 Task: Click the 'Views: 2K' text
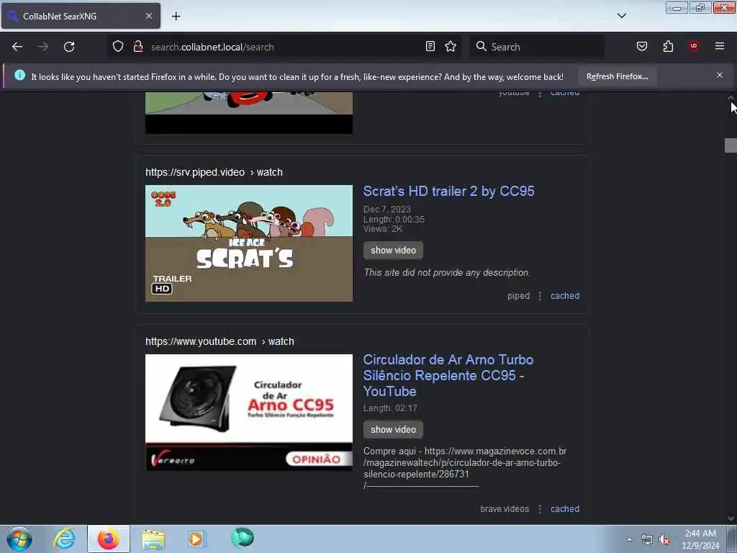pyautogui.click(x=383, y=229)
